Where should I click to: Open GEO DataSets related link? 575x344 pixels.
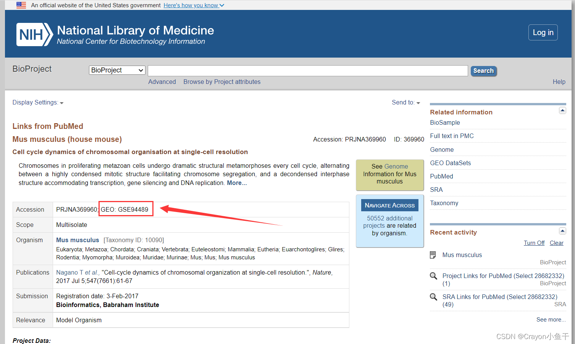coord(451,163)
